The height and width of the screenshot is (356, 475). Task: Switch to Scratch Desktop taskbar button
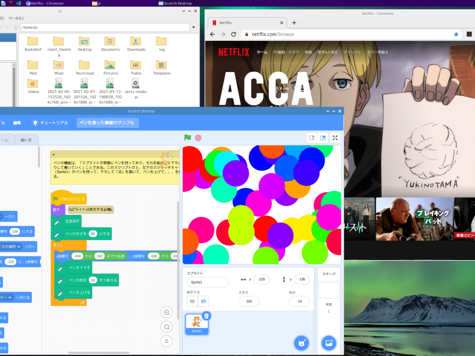[x=175, y=3]
